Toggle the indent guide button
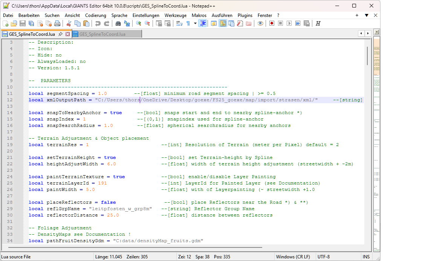 pyautogui.click(x=203, y=23)
